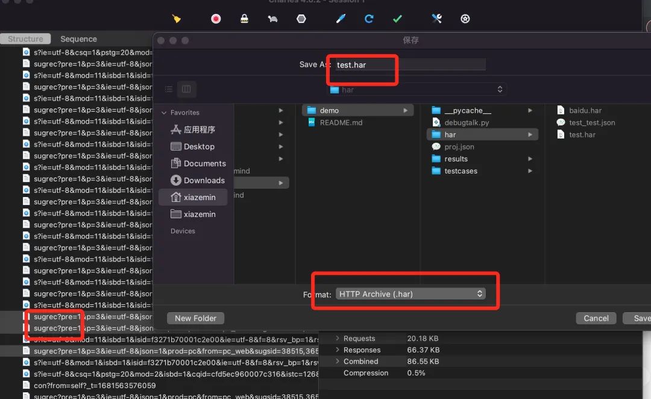
Task: Toggle the red record button in Charles toolbar
Action: coord(216,19)
